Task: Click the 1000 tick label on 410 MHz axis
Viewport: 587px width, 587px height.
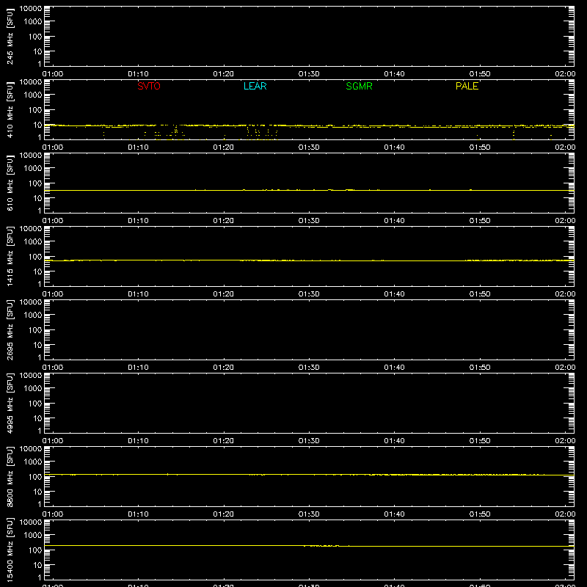Action: click(33, 95)
